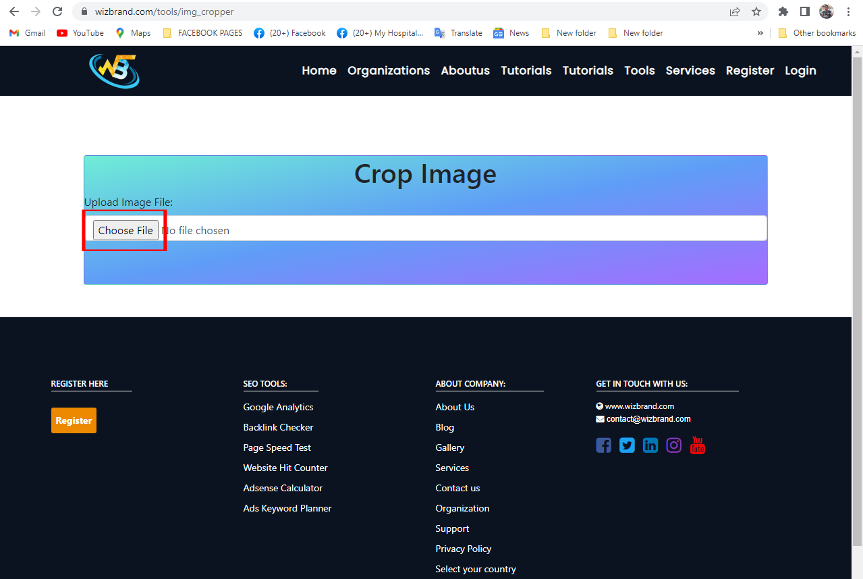Viewport: 863px width, 579px height.
Task: Show hidden bookmarks with the chevron arrow
Action: pyautogui.click(x=760, y=32)
